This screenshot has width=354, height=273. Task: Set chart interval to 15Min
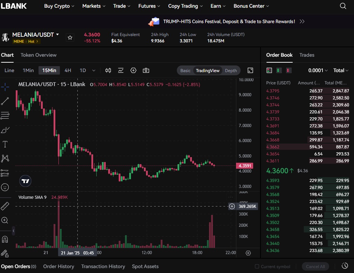click(49, 70)
